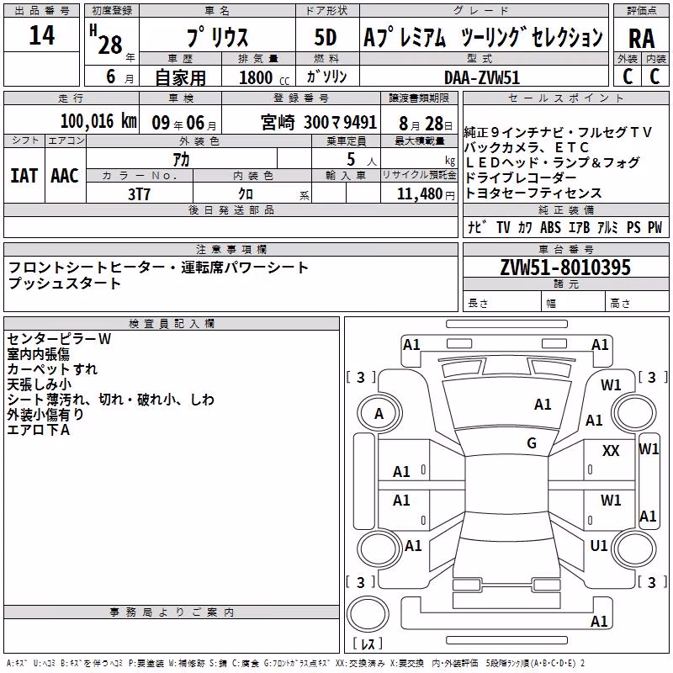Select inspector note 天張しみ小

(39, 384)
